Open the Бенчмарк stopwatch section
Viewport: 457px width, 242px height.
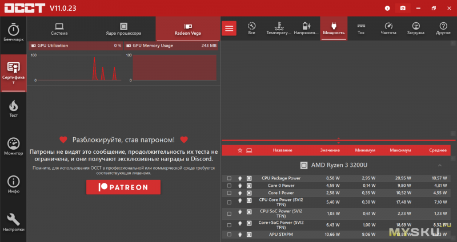13,32
